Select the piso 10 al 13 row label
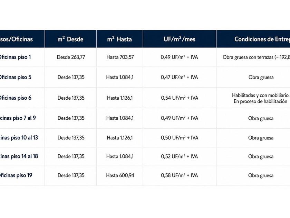This screenshot has width=290, height=218. click(19, 138)
